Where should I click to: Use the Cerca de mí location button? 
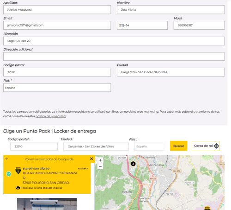coord(206,146)
